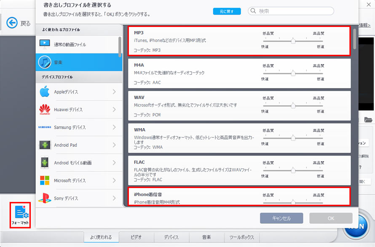This screenshot has width=375, height=247.
Task: Expand the Android Pad category chevron
Action: [114, 145]
